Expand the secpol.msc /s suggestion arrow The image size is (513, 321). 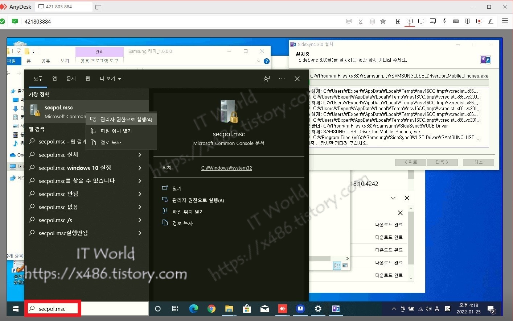pyautogui.click(x=140, y=220)
